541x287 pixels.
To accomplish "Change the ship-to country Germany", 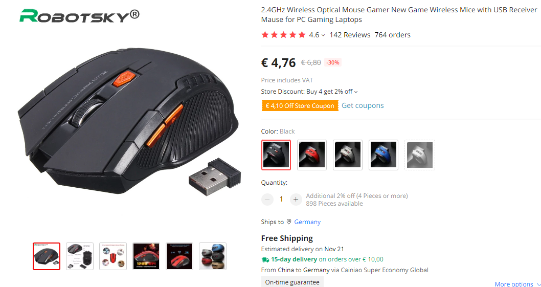I will pyautogui.click(x=307, y=222).
